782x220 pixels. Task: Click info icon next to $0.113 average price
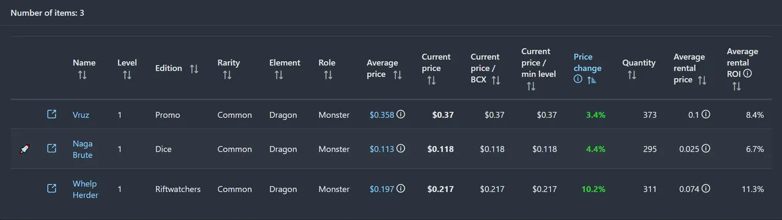pos(401,148)
